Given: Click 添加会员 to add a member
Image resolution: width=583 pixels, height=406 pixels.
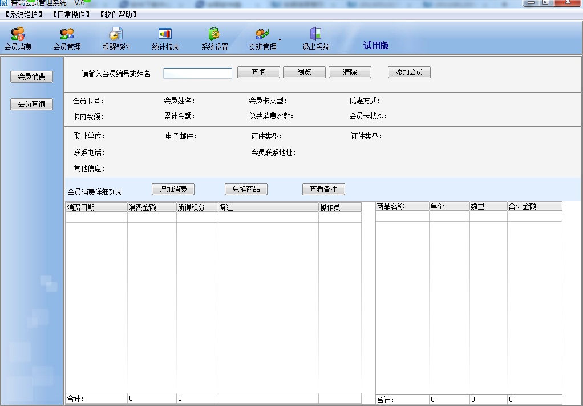Looking at the screenshot, I should tap(408, 72).
